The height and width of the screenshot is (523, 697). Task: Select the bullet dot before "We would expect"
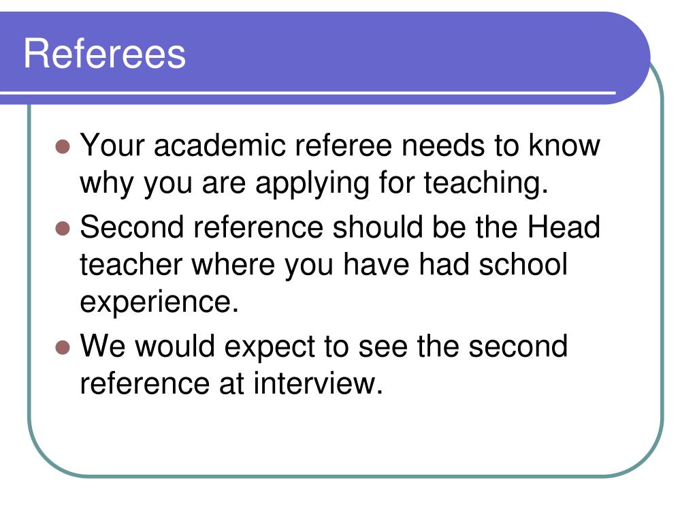[x=63, y=347]
